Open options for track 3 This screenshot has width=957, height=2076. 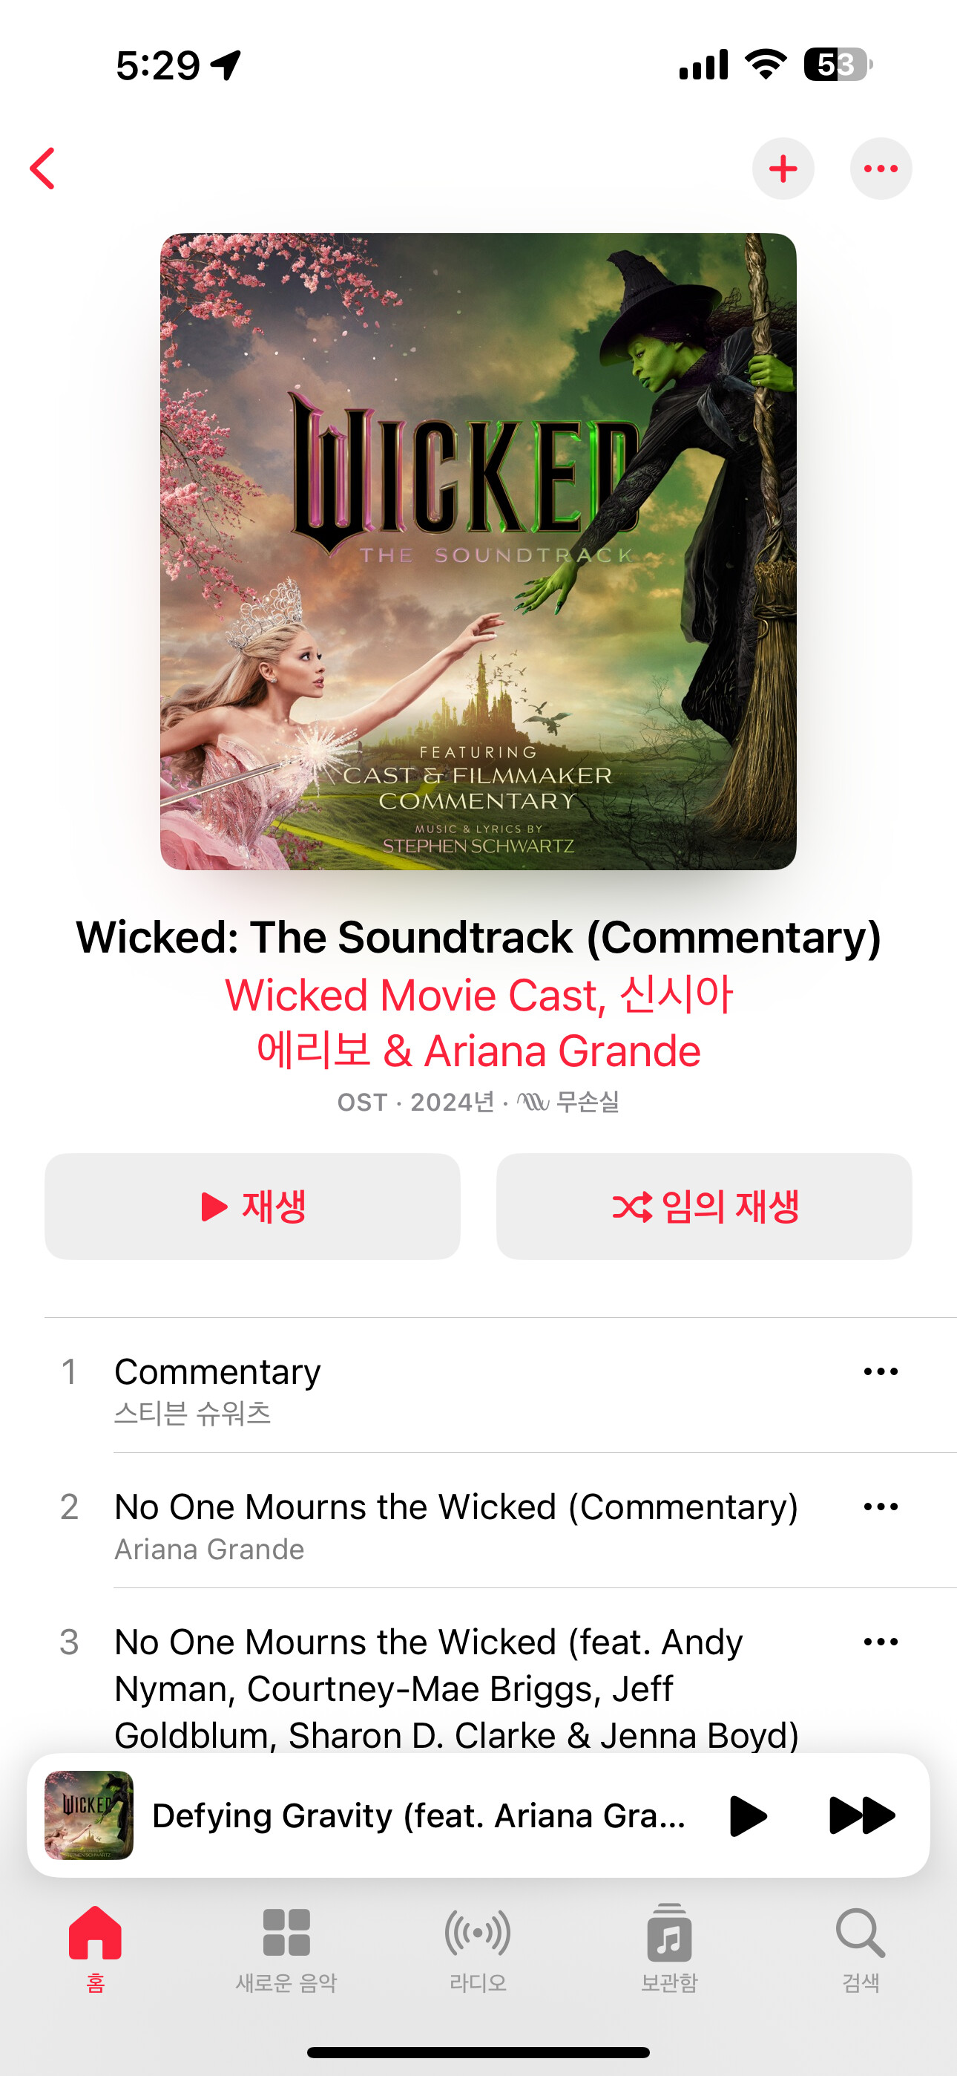tap(881, 1642)
